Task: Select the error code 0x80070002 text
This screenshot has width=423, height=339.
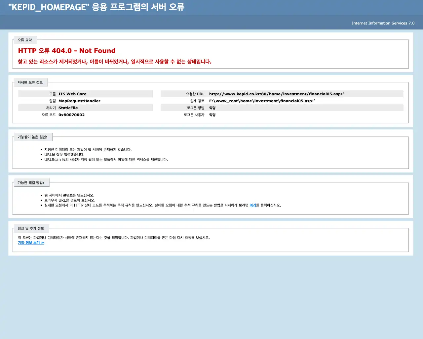Action: point(71,115)
